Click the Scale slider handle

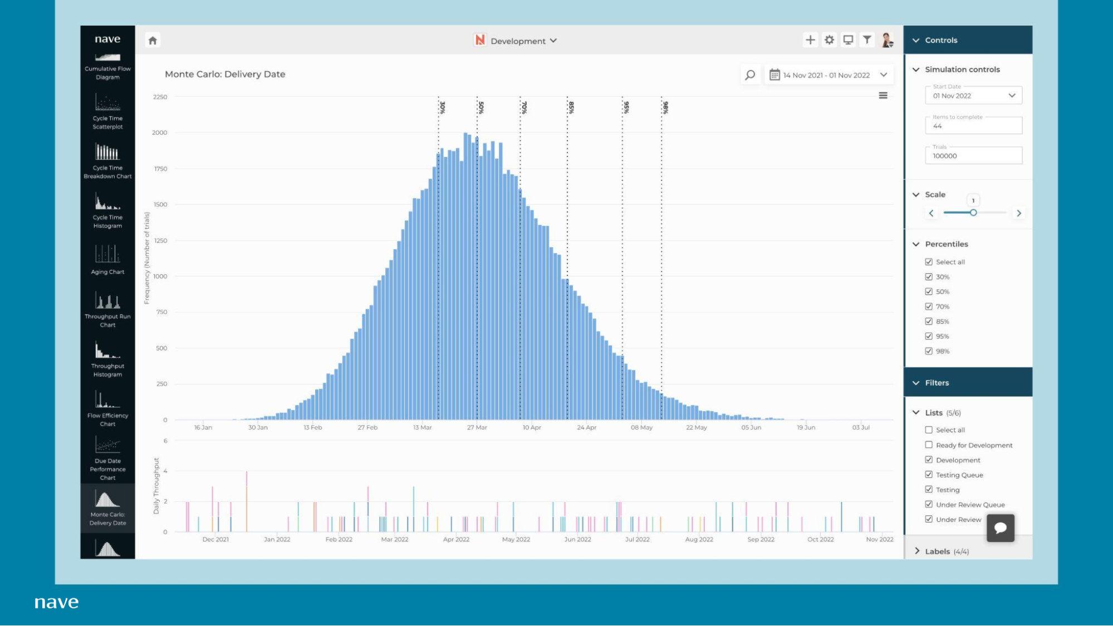click(973, 213)
